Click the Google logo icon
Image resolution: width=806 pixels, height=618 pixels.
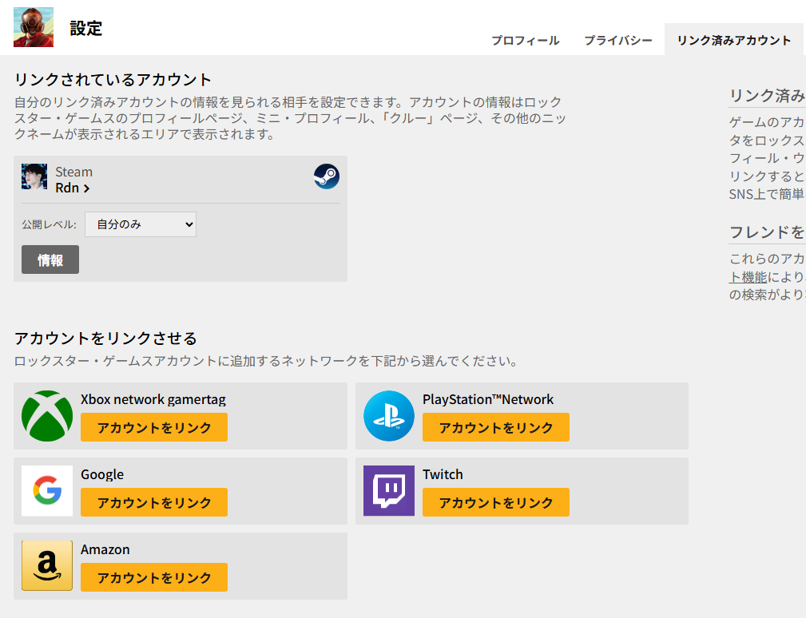click(47, 491)
